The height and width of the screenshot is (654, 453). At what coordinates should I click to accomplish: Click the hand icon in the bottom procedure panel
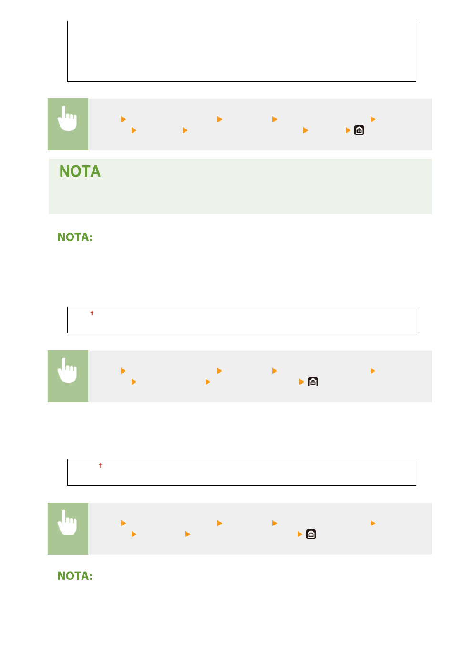pyautogui.click(x=68, y=524)
